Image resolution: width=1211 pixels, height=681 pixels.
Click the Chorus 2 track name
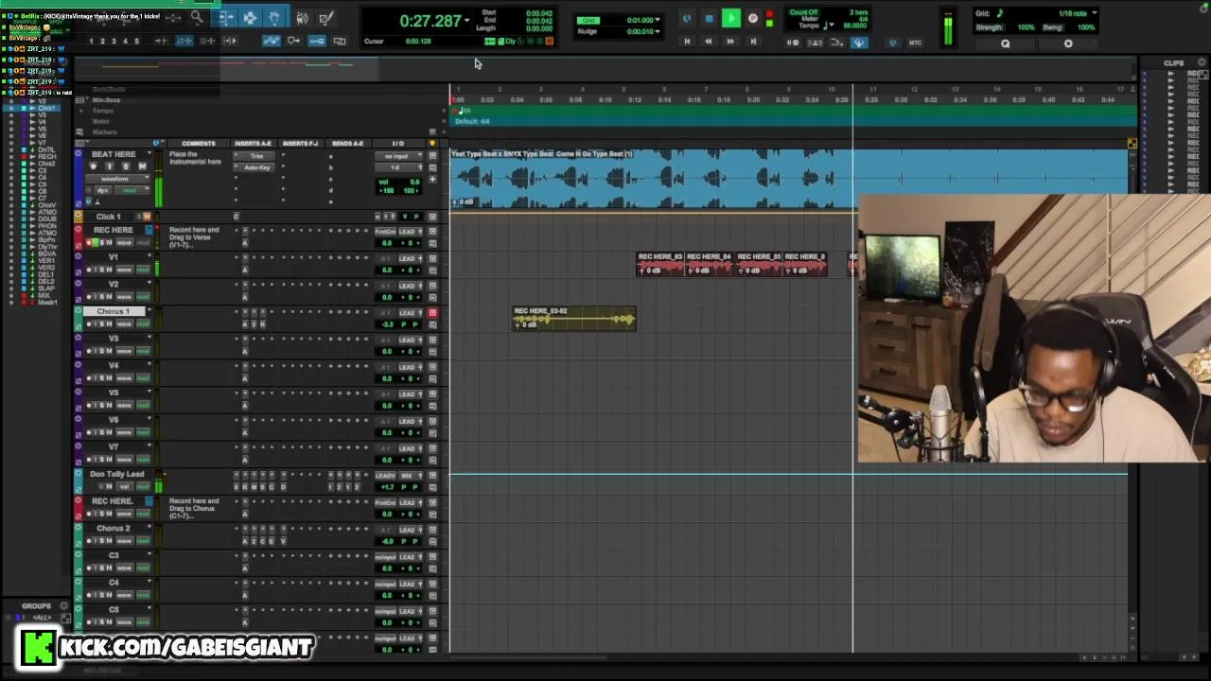click(x=114, y=529)
